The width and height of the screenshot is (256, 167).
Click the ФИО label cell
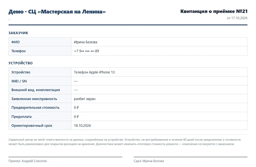(40, 42)
